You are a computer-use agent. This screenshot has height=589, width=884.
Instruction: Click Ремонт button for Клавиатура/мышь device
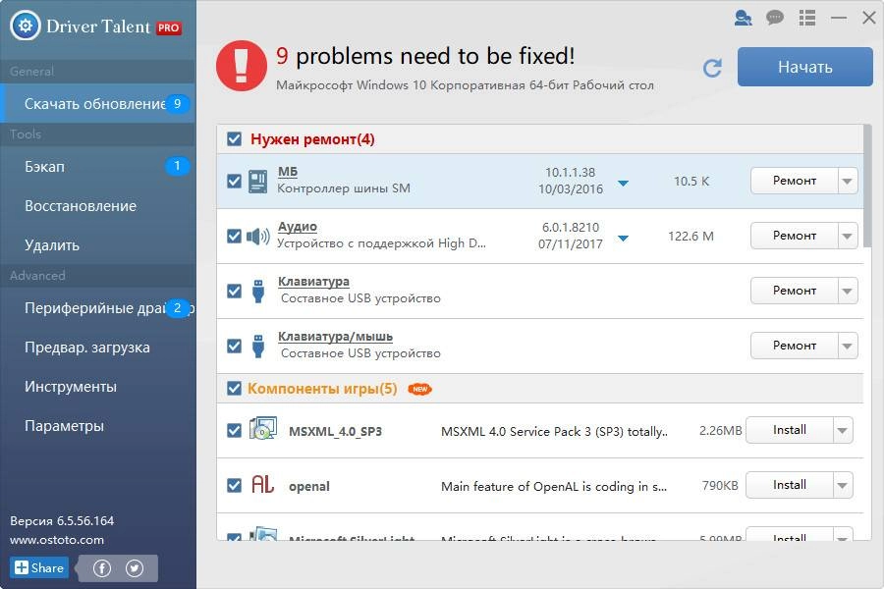(x=795, y=347)
